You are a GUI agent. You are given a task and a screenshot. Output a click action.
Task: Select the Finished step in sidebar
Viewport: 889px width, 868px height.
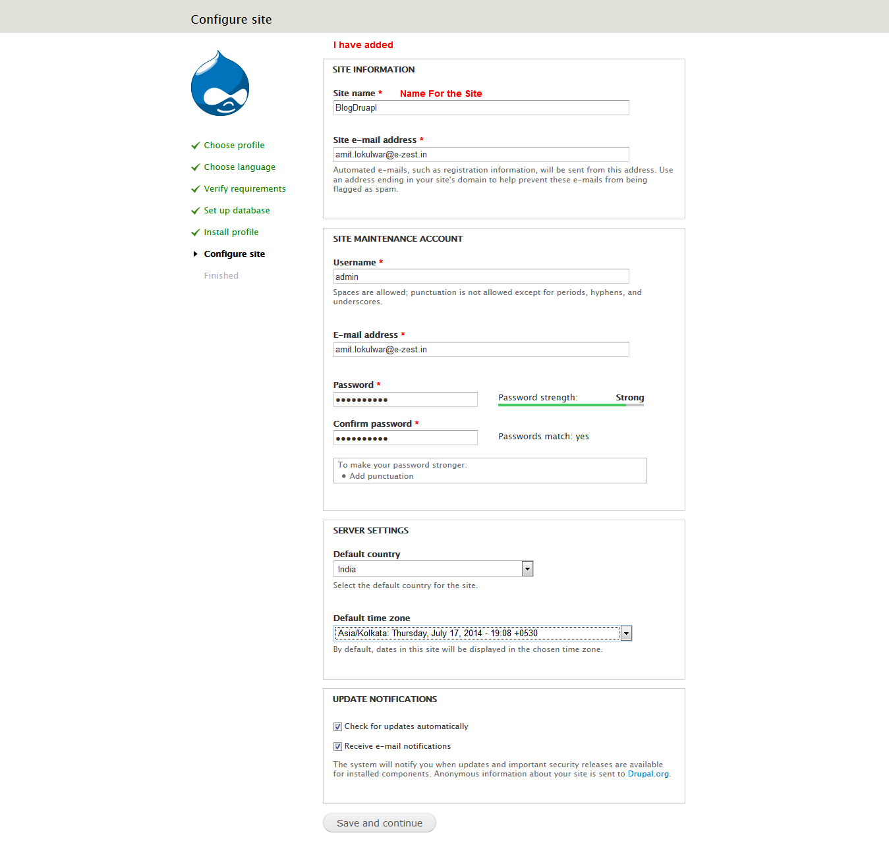click(x=221, y=276)
